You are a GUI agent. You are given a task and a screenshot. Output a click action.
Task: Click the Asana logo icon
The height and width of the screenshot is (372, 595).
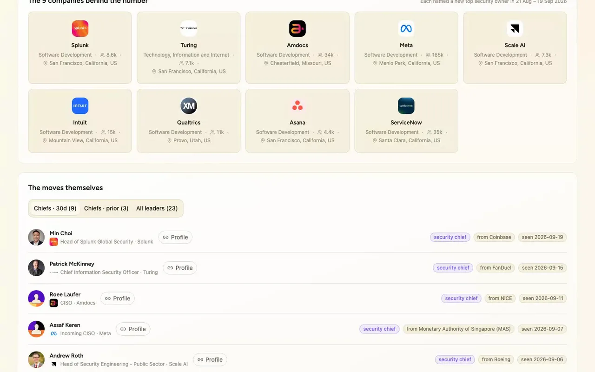[x=297, y=106]
